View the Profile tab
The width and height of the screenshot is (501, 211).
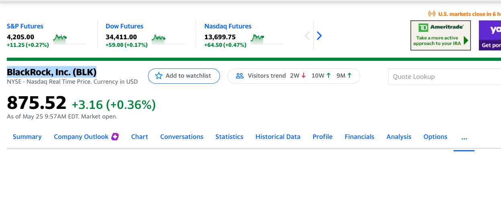point(322,137)
